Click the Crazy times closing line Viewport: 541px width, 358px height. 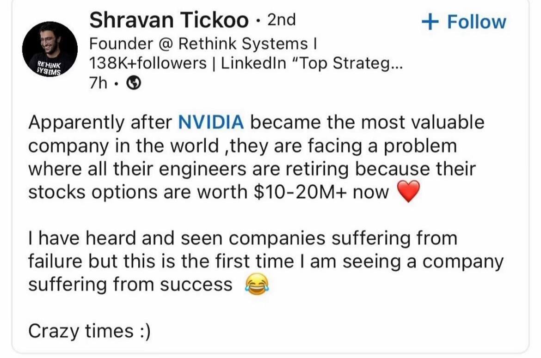click(x=89, y=331)
